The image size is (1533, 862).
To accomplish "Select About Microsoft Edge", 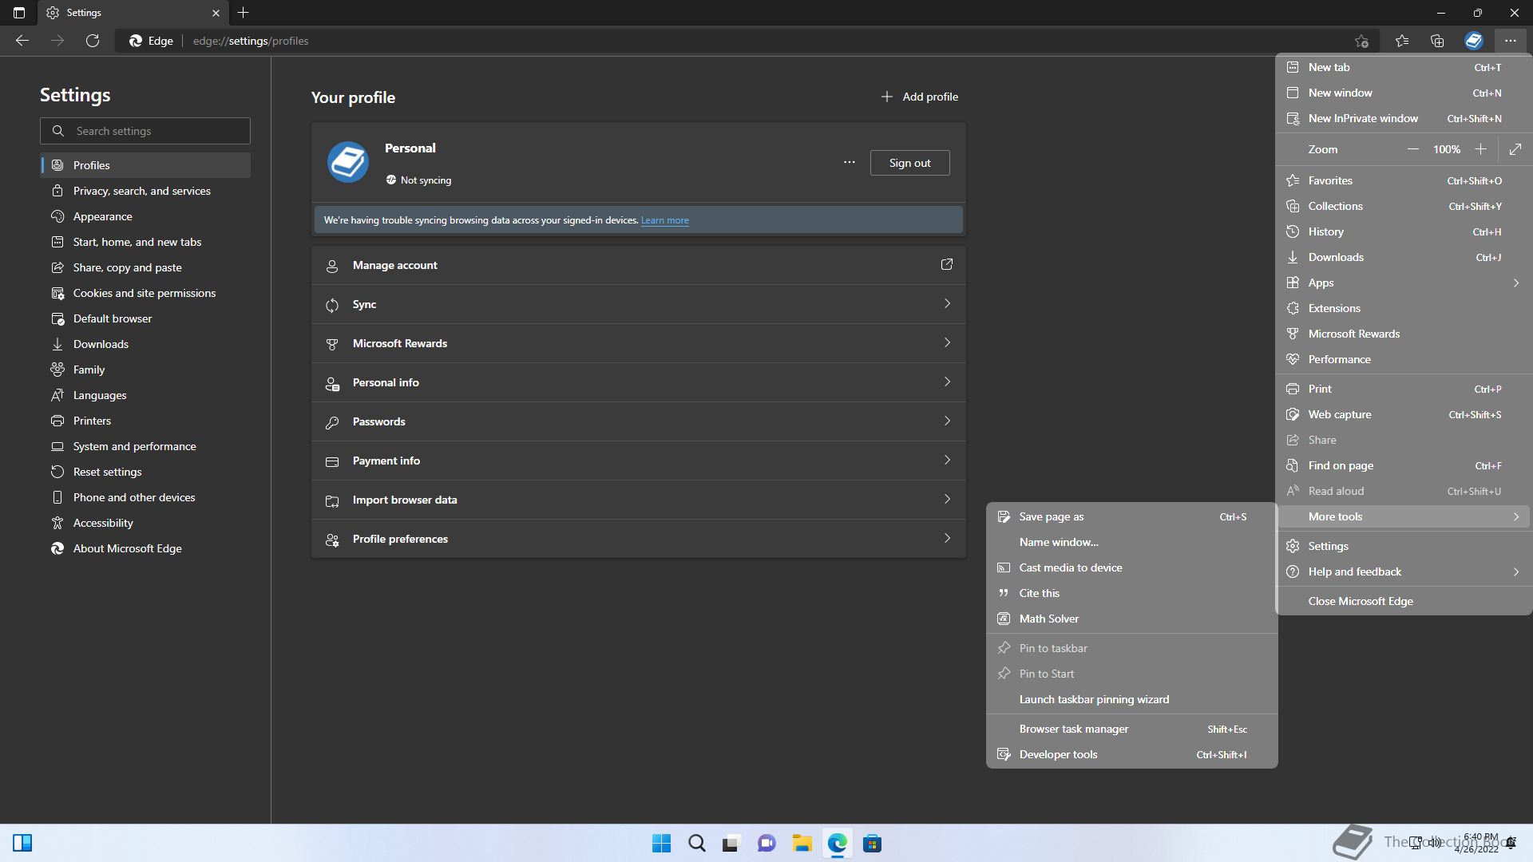I will coord(145,548).
